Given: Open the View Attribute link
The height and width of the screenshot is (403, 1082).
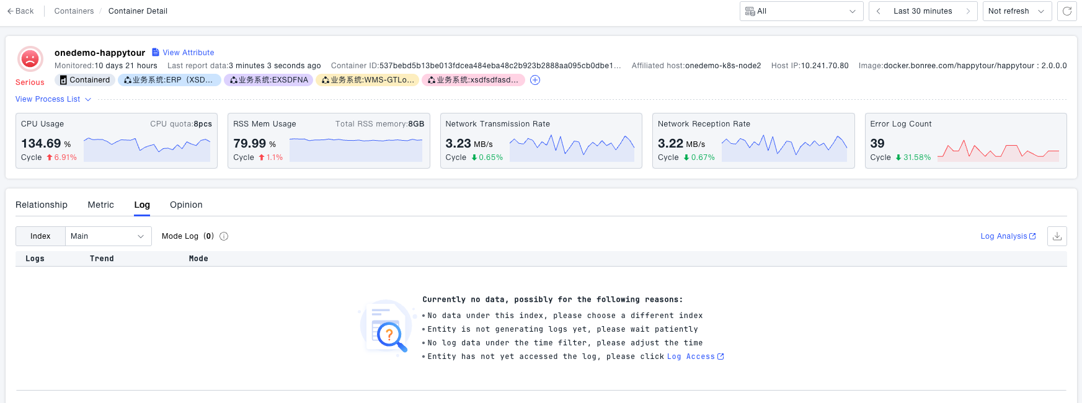Looking at the screenshot, I should point(188,53).
